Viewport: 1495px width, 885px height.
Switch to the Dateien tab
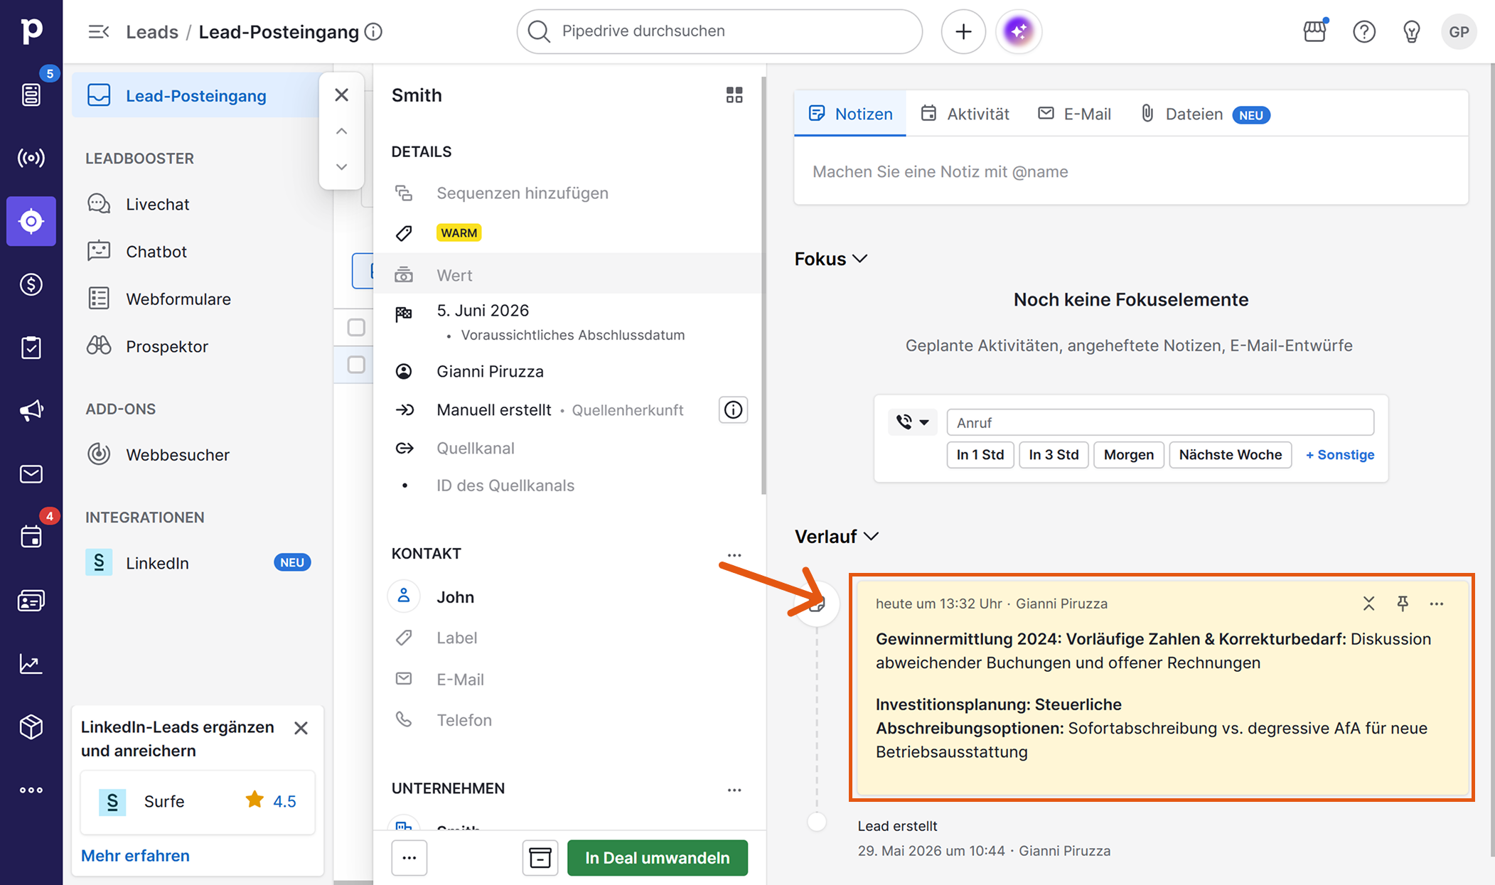(1205, 114)
